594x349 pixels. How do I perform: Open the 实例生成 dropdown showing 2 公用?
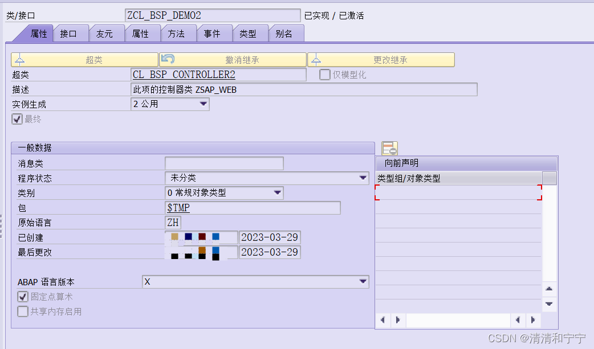click(x=204, y=104)
